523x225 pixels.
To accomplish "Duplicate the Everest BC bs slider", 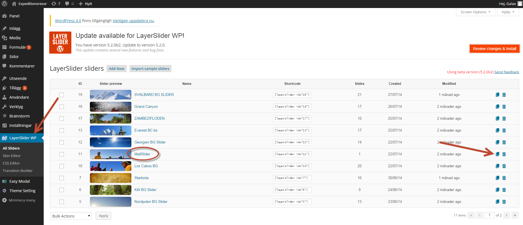I will tap(497, 130).
